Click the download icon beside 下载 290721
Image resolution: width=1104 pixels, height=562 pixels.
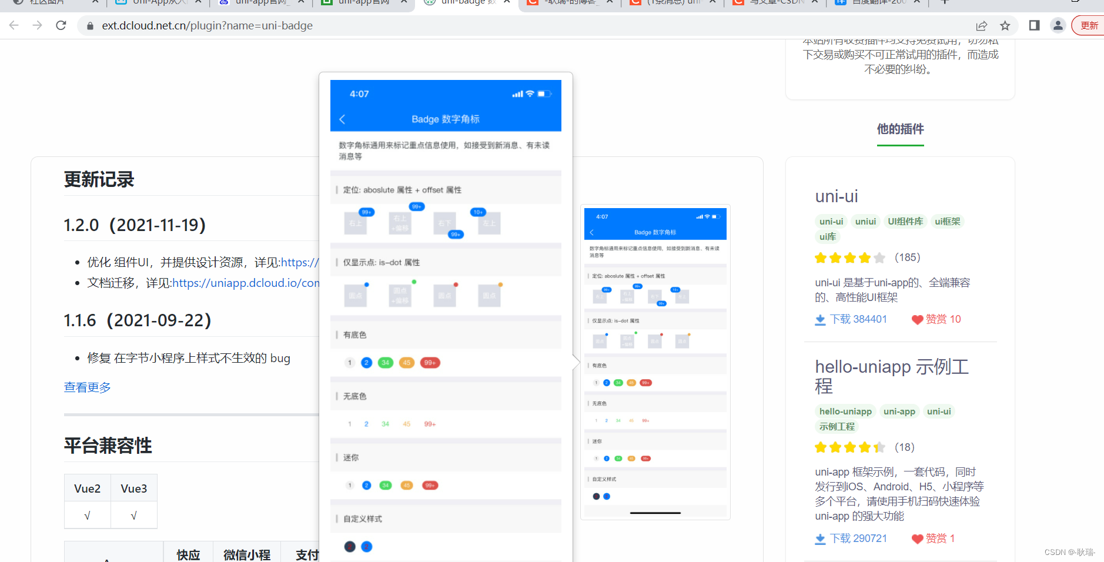click(x=820, y=539)
